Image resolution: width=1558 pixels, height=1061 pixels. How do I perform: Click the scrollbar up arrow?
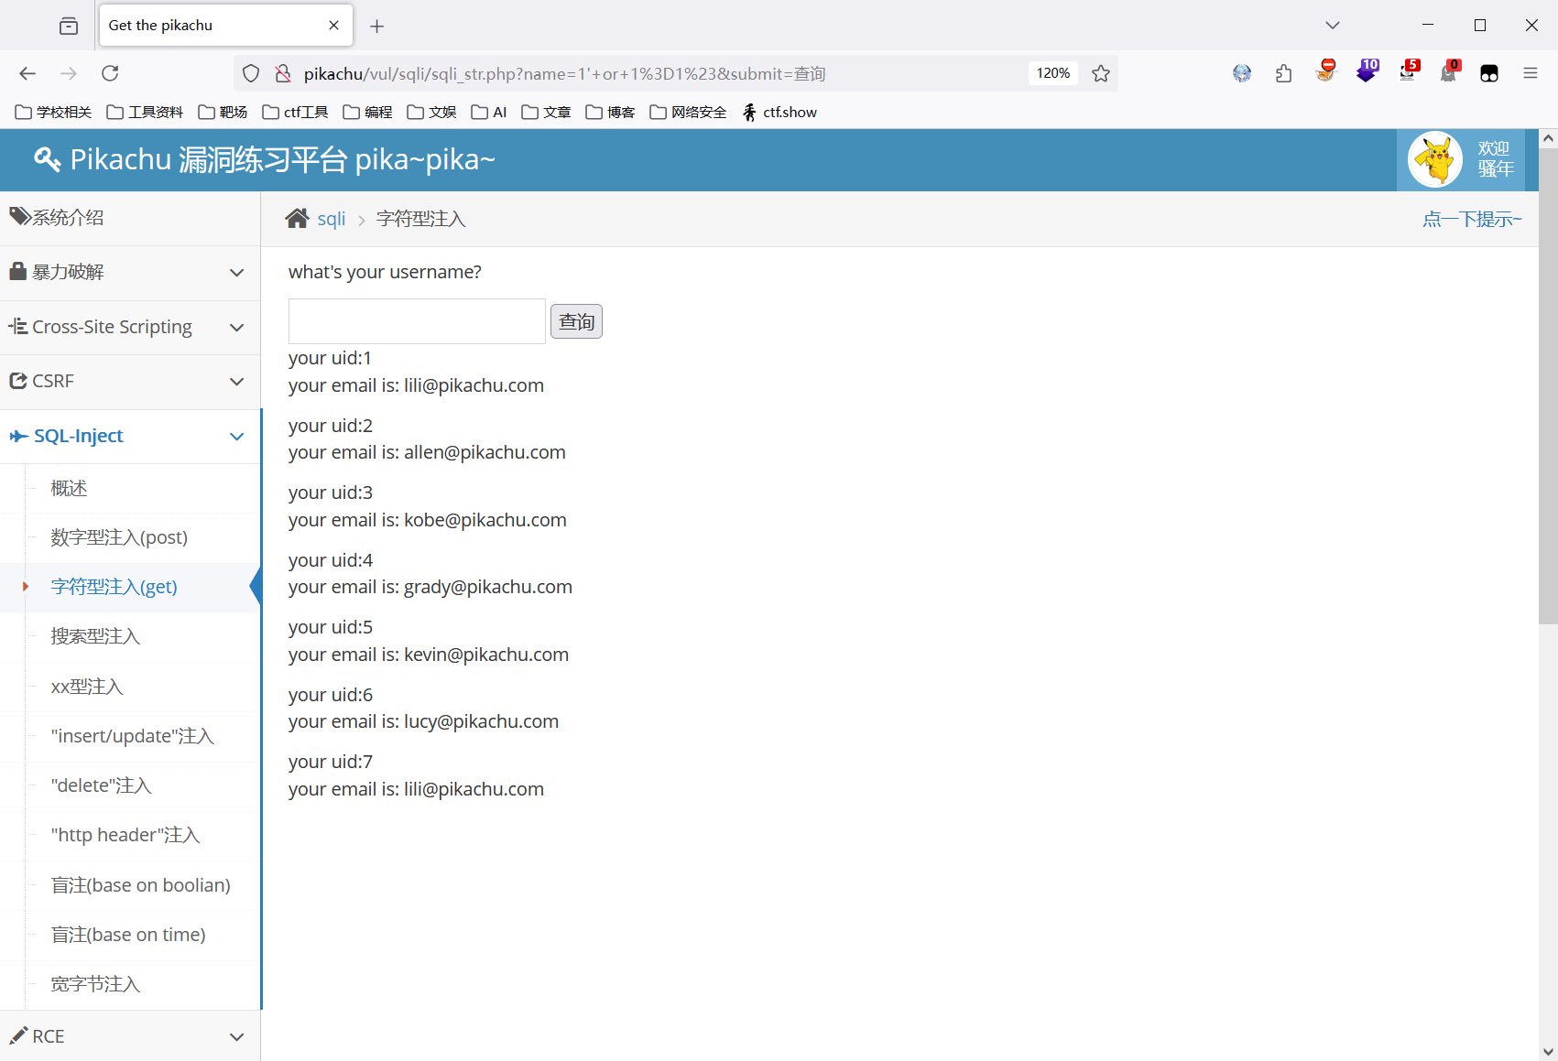[1548, 138]
